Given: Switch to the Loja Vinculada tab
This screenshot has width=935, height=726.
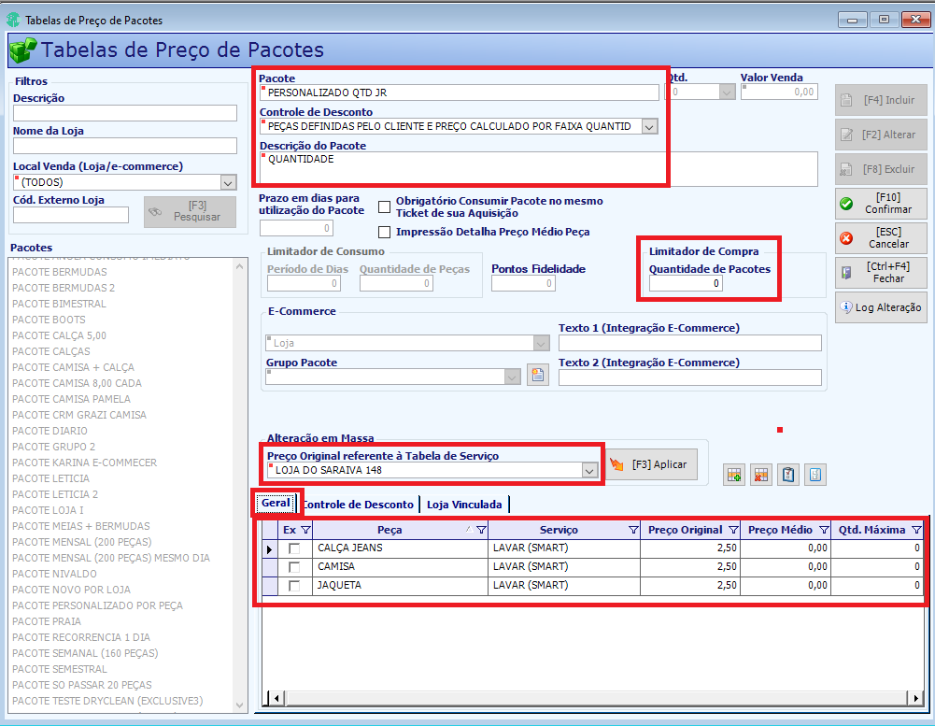Looking at the screenshot, I should pos(464,505).
